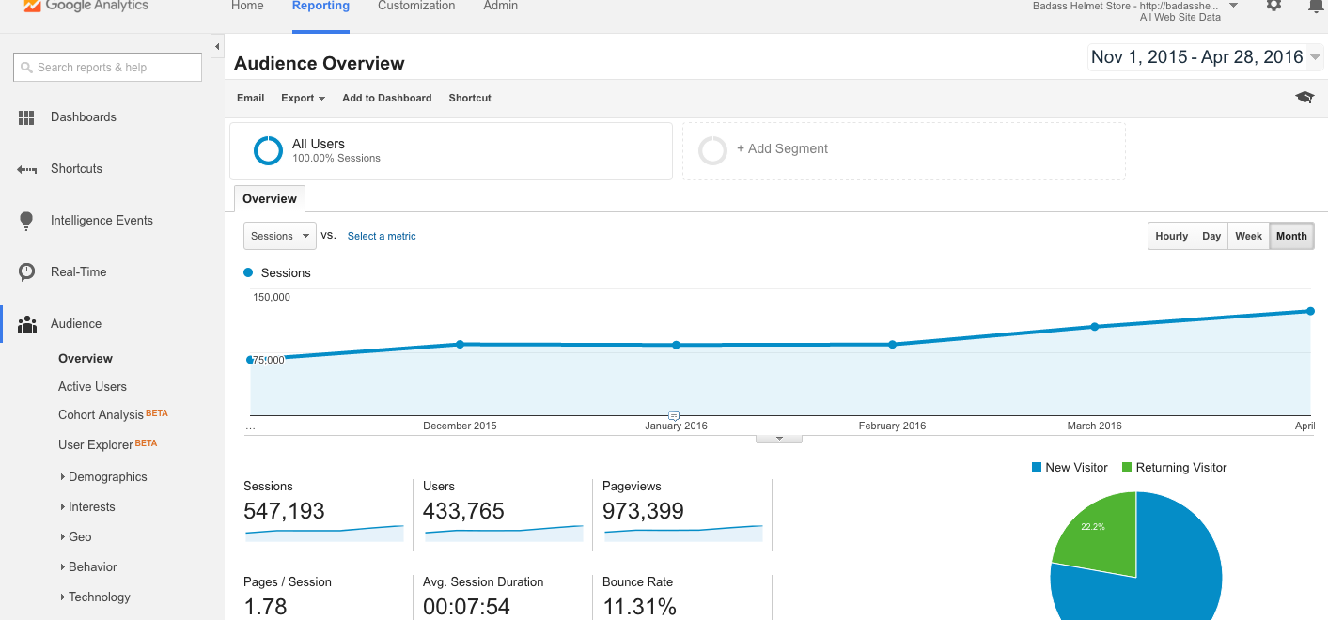Click the Real-Time clock icon

click(27, 272)
